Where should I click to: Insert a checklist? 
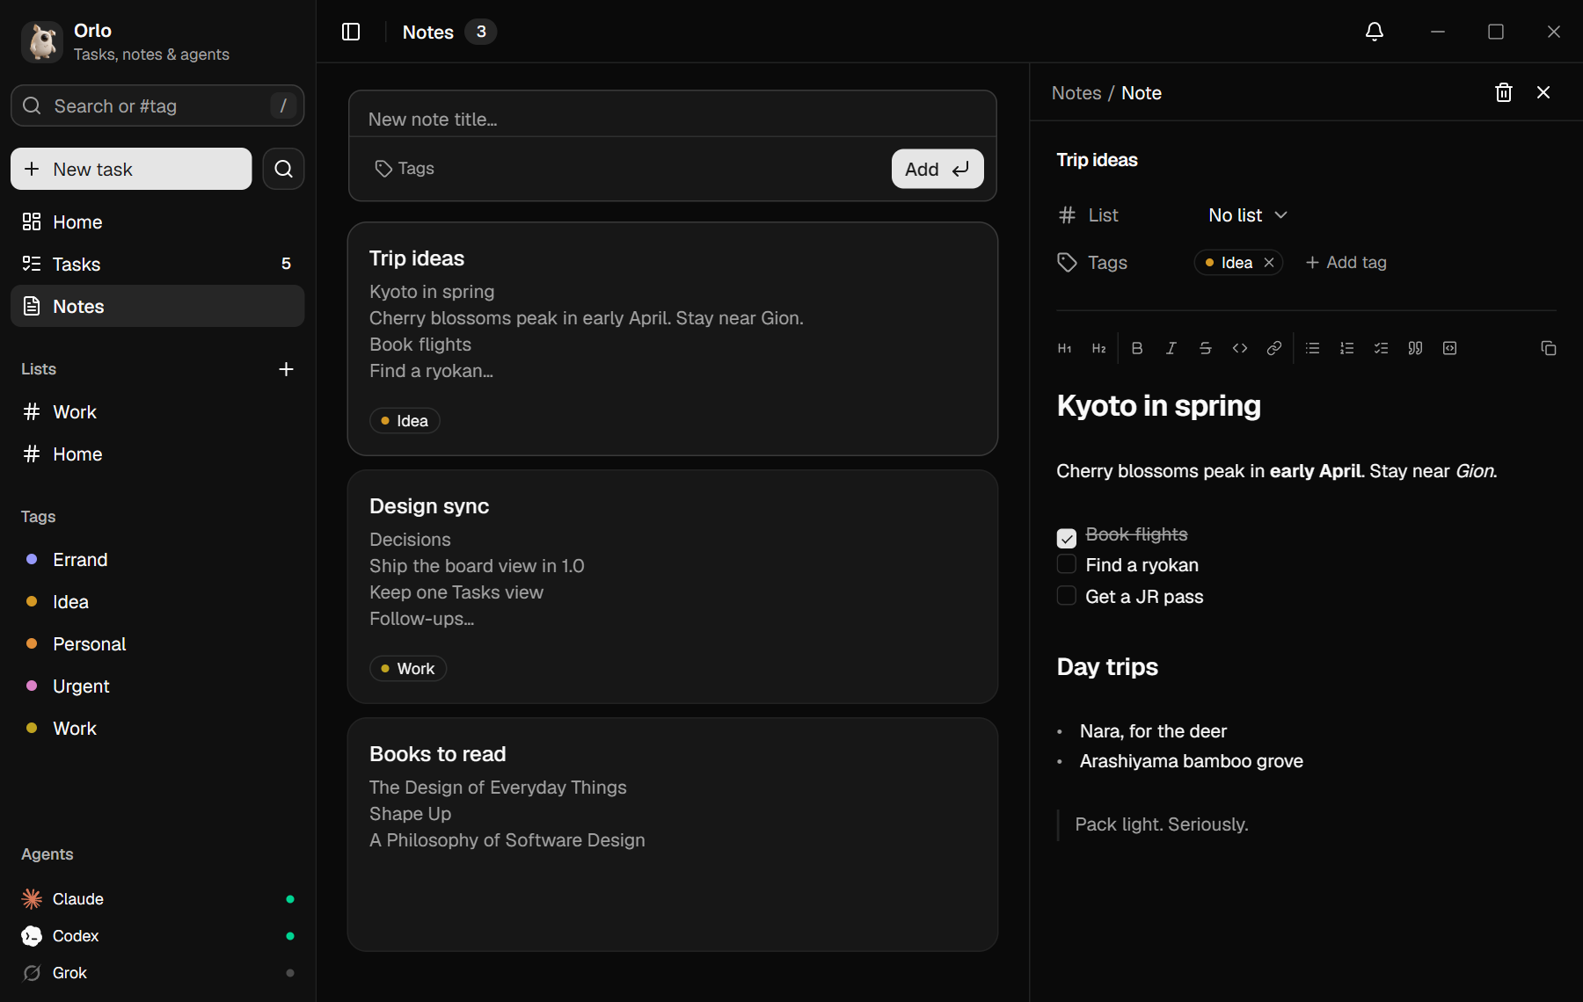point(1382,348)
